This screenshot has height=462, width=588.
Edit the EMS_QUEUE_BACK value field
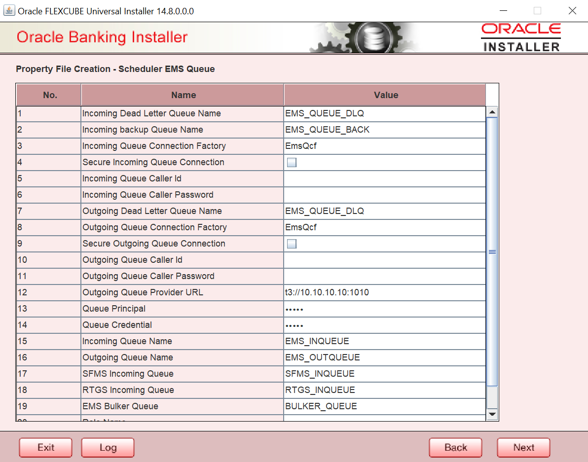coord(385,130)
